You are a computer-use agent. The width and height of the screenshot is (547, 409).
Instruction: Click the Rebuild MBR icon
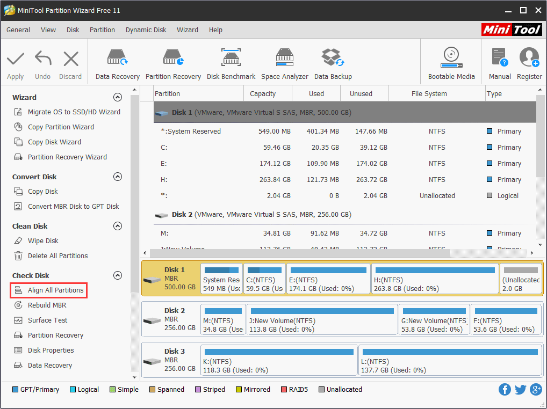coord(18,305)
